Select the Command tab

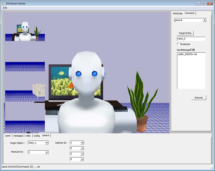click(x=190, y=13)
